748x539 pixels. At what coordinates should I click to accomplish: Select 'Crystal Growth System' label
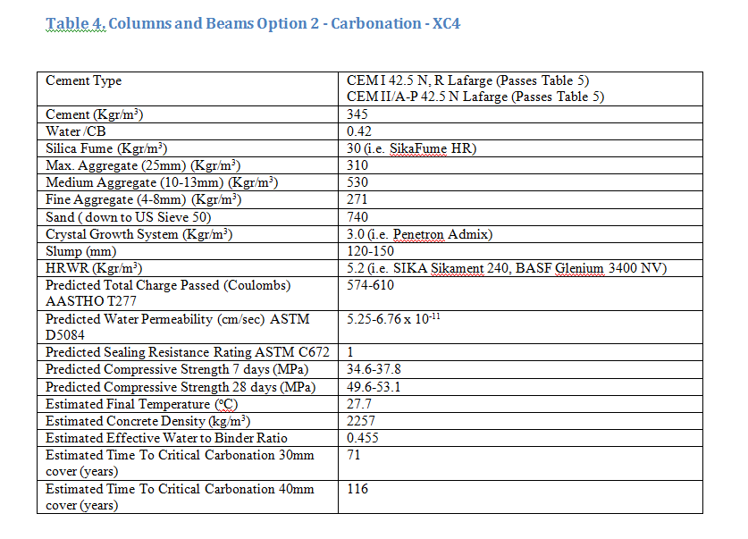click(139, 234)
